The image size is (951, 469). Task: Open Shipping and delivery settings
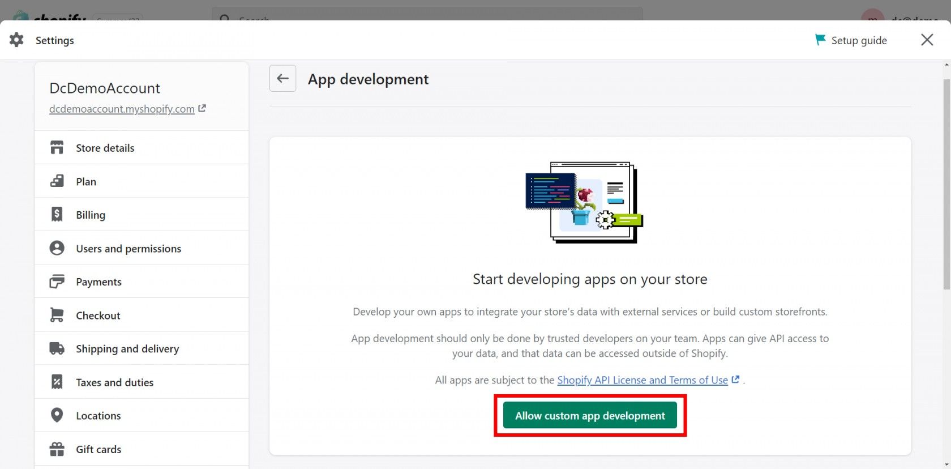pos(127,349)
